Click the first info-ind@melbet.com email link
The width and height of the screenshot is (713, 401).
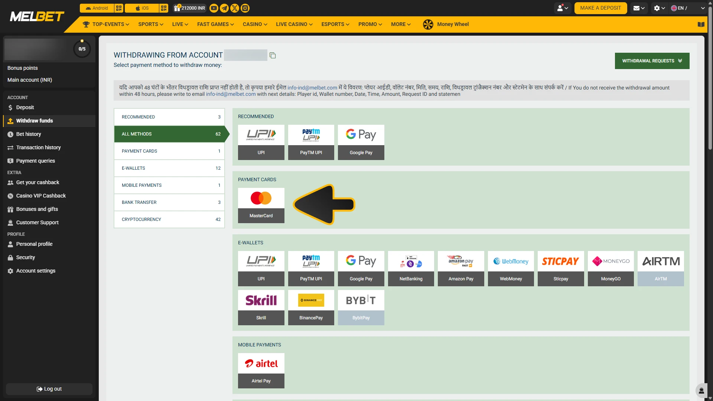pos(312,88)
